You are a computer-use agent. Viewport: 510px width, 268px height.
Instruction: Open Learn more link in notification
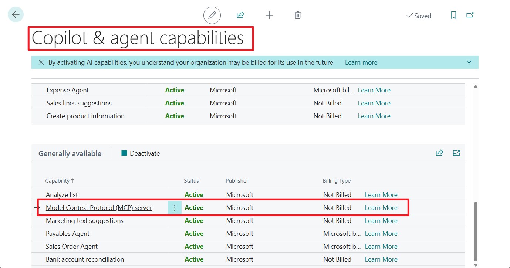click(361, 62)
